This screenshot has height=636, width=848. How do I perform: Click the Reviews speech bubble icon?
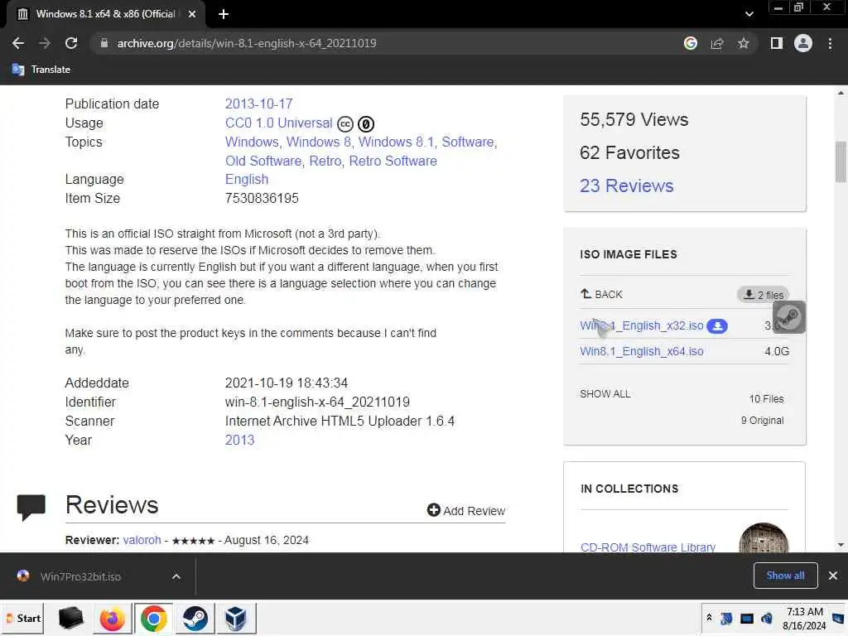pos(31,508)
